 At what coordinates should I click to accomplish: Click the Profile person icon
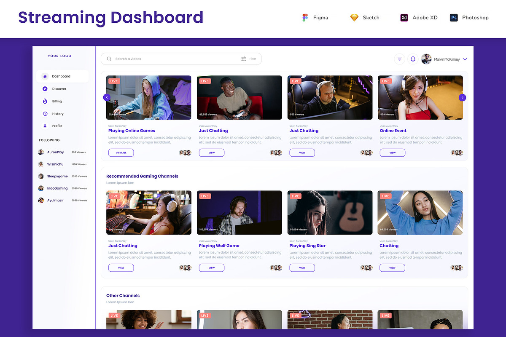click(x=45, y=126)
